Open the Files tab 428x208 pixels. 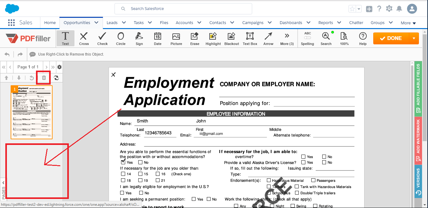164,22
